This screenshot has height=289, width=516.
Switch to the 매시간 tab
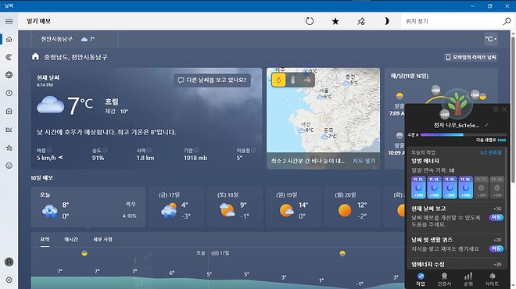(71, 240)
